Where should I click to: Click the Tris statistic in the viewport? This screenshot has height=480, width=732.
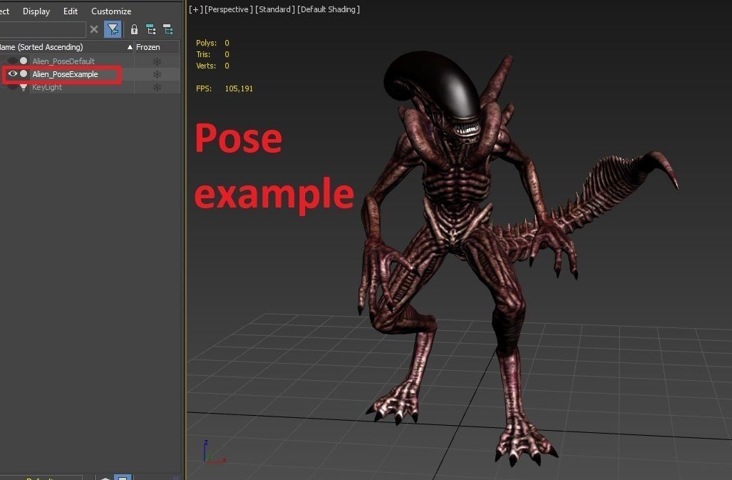212,54
